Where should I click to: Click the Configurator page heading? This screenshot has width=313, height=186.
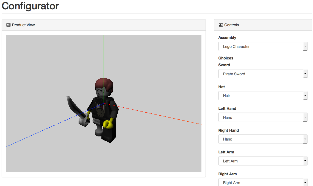30,6
